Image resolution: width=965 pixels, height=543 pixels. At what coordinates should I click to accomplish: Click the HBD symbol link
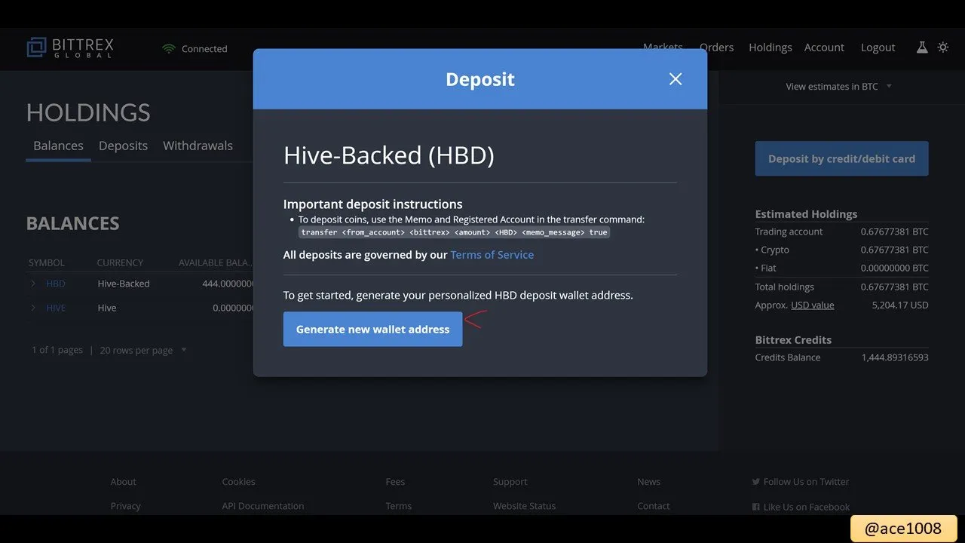56,284
